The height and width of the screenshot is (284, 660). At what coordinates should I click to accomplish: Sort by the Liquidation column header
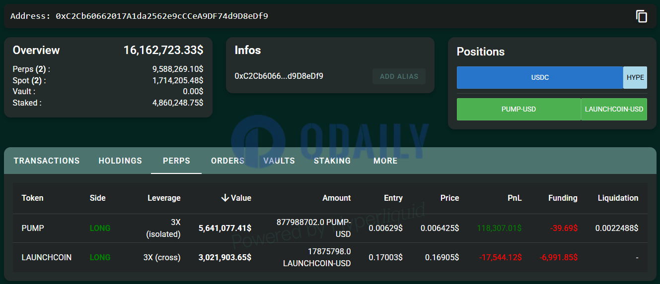pos(618,198)
